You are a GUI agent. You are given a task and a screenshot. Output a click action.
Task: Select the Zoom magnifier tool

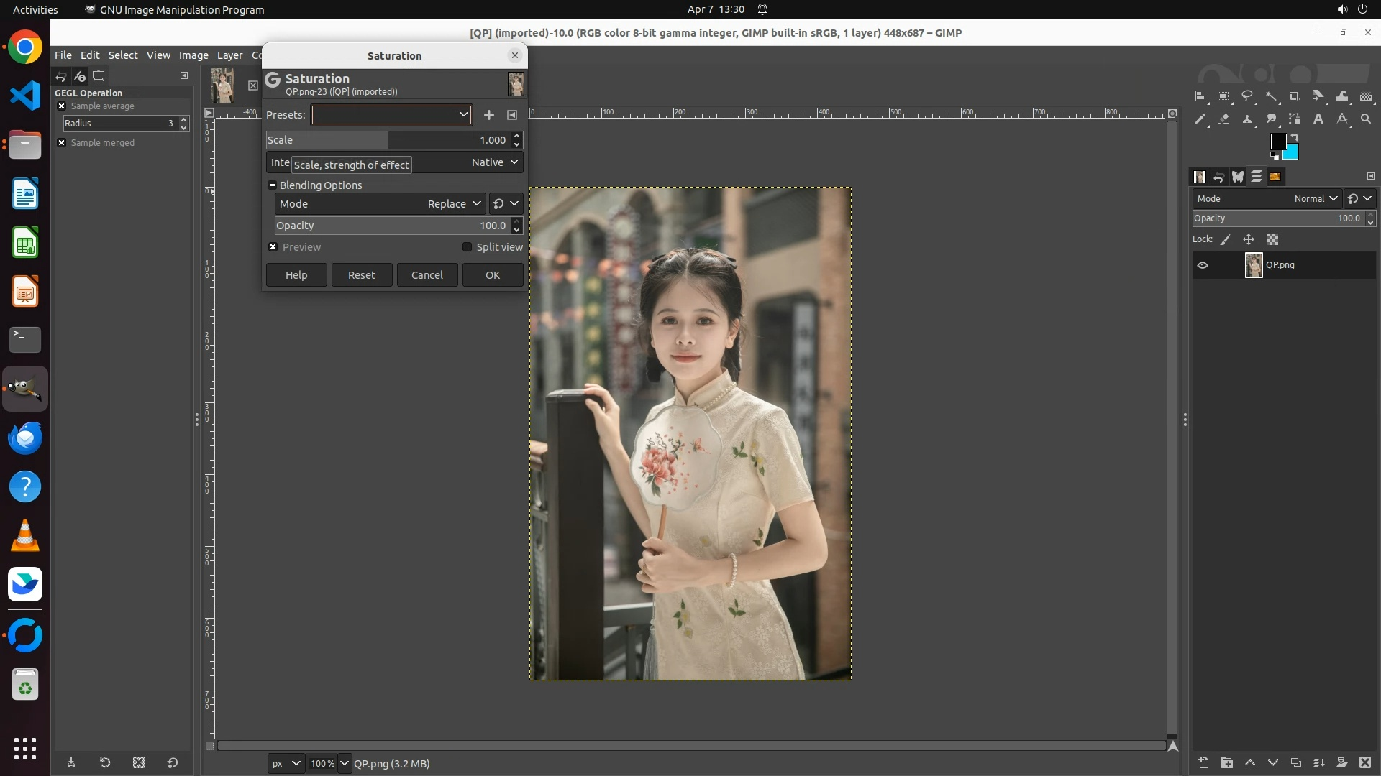tap(1365, 119)
